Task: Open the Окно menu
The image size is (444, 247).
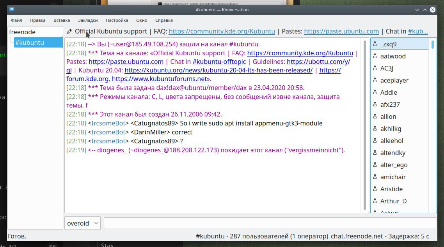Action: pos(142,20)
